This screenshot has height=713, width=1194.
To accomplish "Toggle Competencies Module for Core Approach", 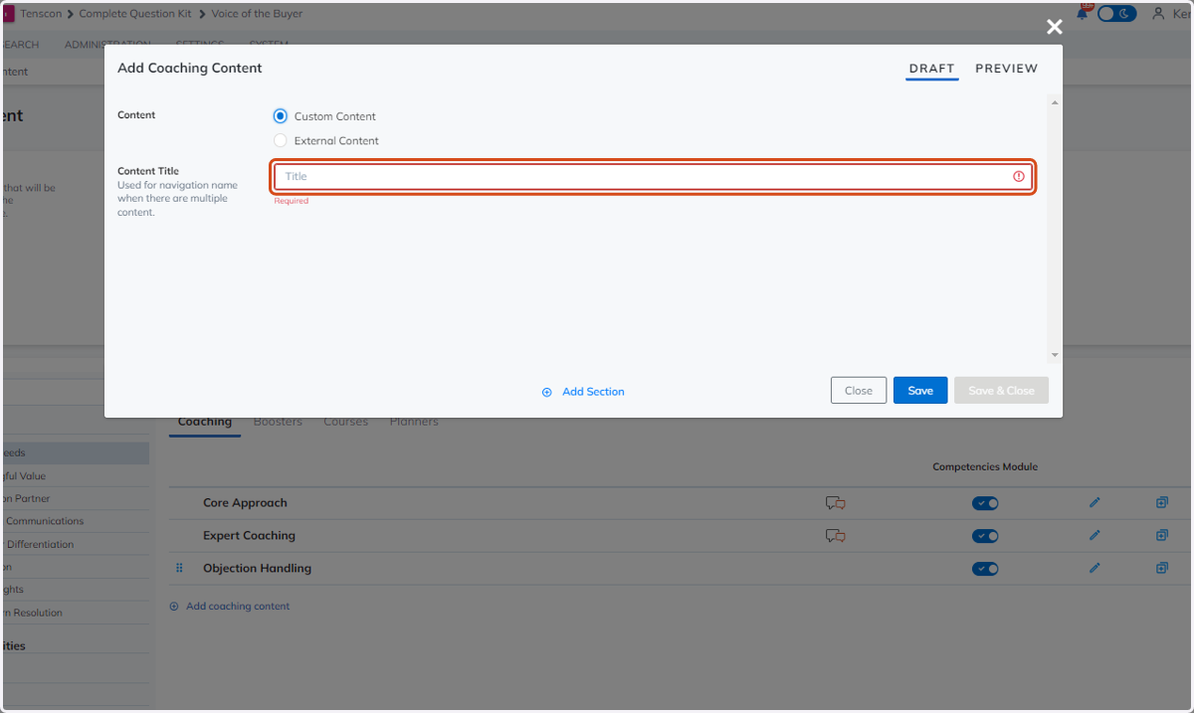I will 985,503.
